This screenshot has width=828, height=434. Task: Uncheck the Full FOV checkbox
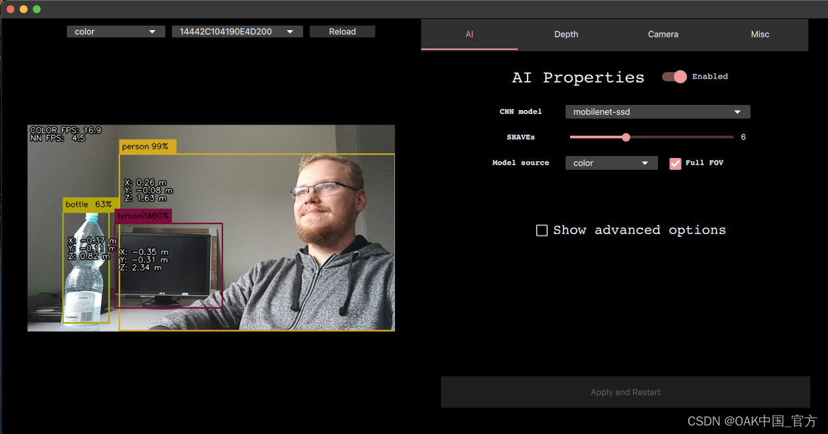point(675,163)
